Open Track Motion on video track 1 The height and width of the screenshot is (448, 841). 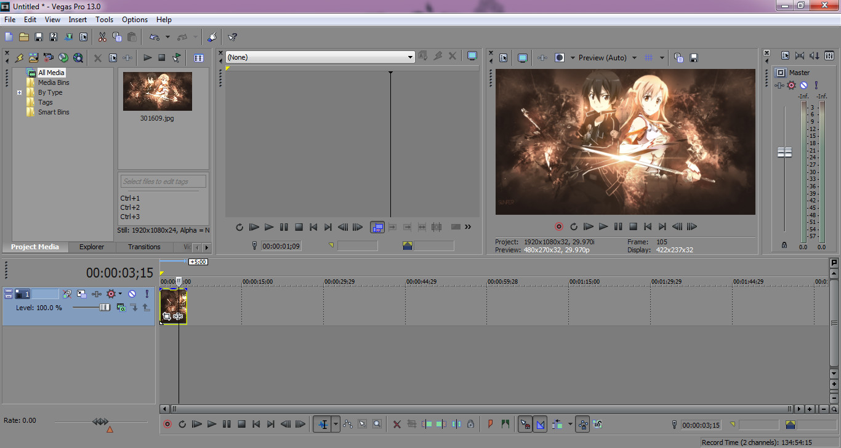click(81, 294)
